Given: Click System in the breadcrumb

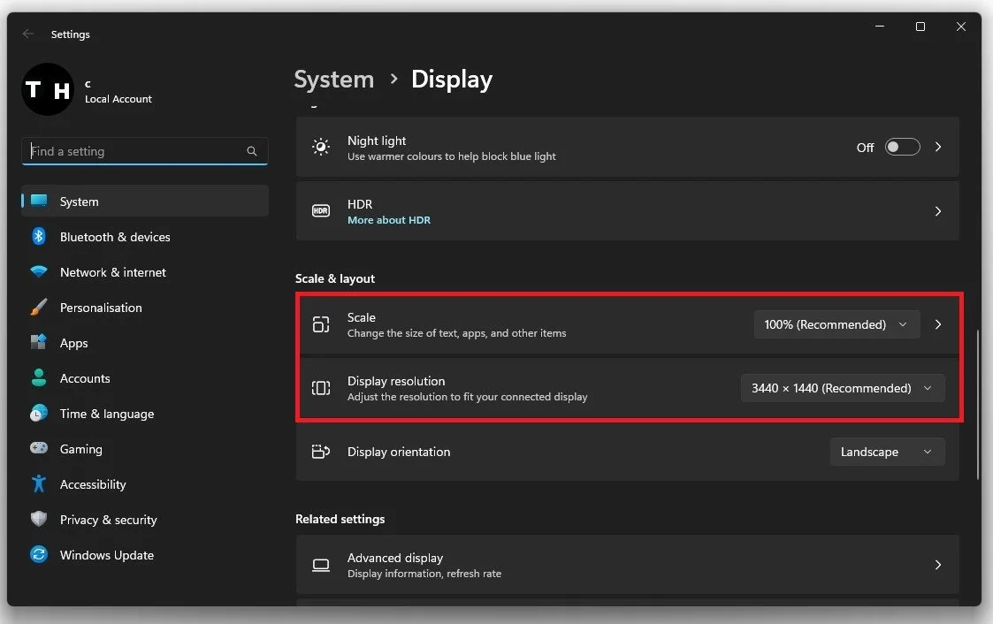Looking at the screenshot, I should (333, 80).
